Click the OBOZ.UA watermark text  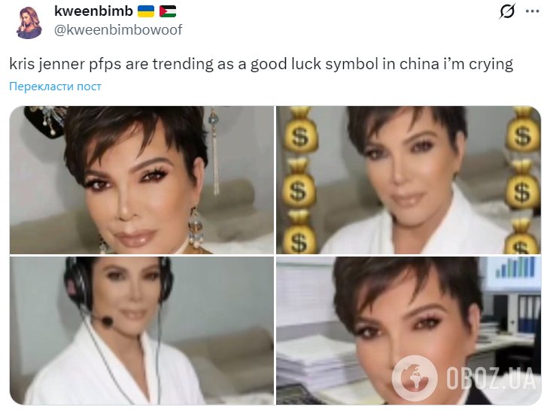point(491,378)
